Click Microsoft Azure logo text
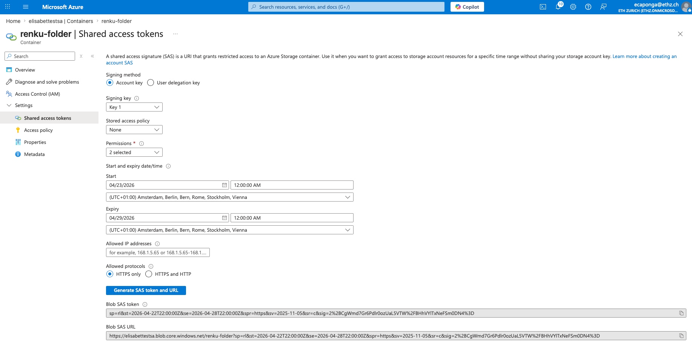The width and height of the screenshot is (692, 350). click(x=63, y=7)
